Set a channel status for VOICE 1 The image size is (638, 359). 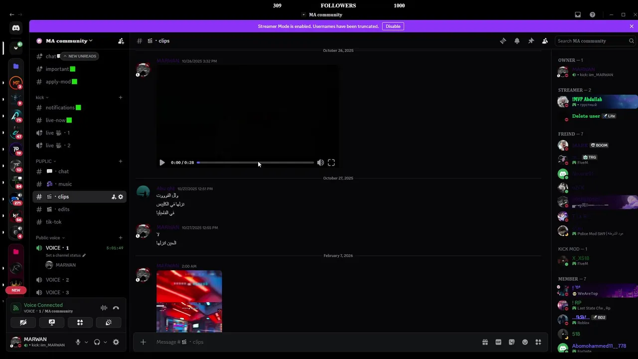click(x=66, y=255)
